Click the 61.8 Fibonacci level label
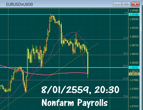Viewport: 143px width, 110px height. click(x=126, y=79)
